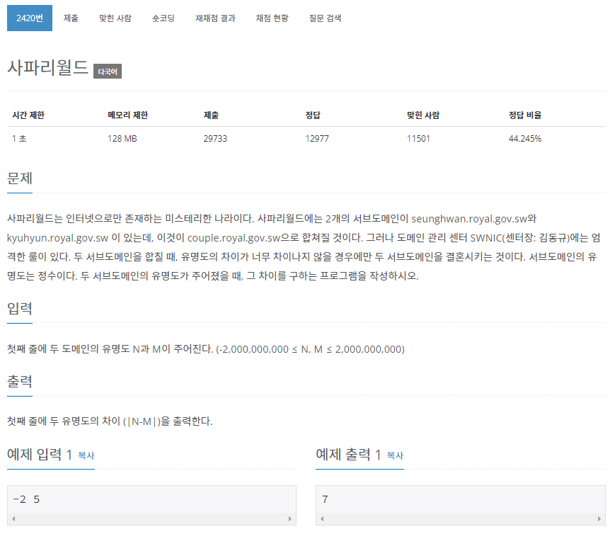Click right scroll arrow of example output box

tap(599, 518)
